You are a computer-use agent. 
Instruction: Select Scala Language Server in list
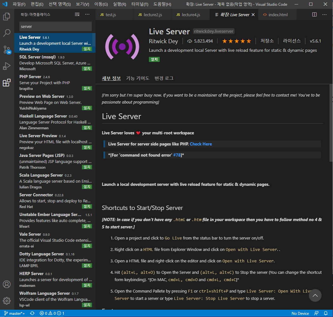coord(55,181)
